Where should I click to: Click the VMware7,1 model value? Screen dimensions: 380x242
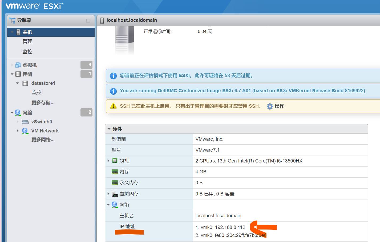pos(207,150)
